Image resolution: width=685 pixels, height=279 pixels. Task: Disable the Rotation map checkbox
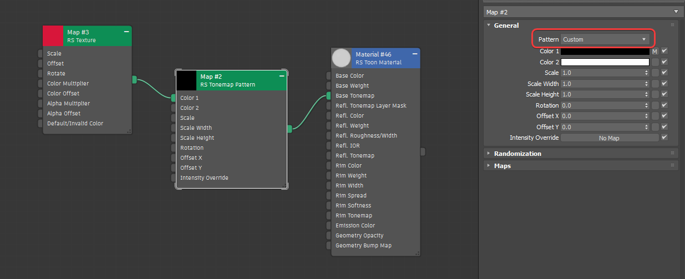tap(664, 105)
